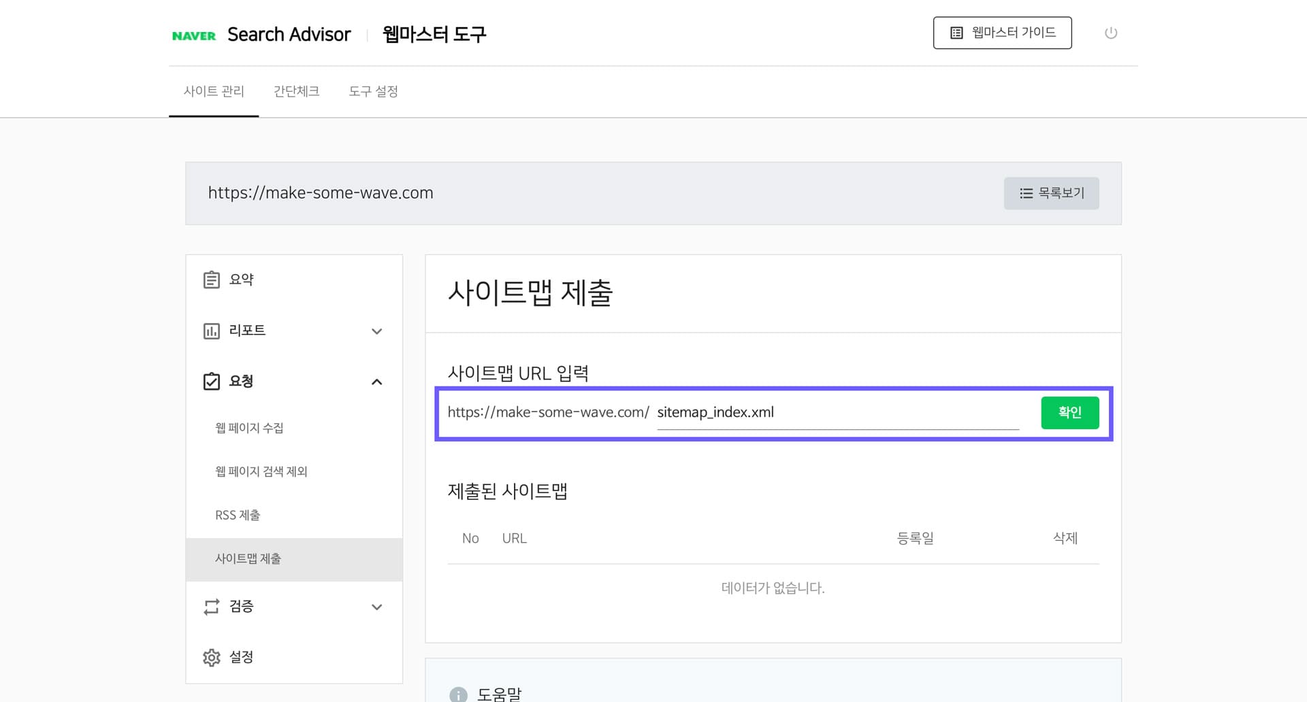The width and height of the screenshot is (1307, 702).
Task: Select the 리포트 chart icon
Action: click(x=211, y=331)
